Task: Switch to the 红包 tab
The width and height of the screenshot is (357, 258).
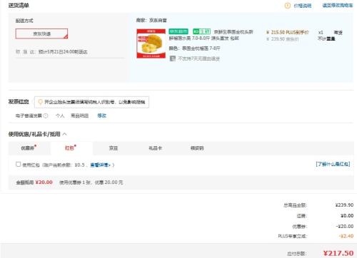Action: tap(71, 148)
